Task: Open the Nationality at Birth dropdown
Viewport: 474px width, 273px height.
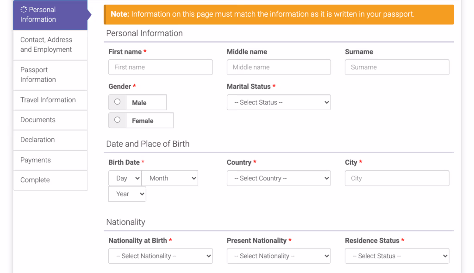Action: (x=161, y=256)
